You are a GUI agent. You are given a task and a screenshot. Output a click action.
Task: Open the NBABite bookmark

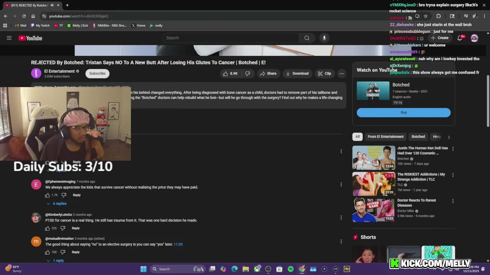coord(109,26)
